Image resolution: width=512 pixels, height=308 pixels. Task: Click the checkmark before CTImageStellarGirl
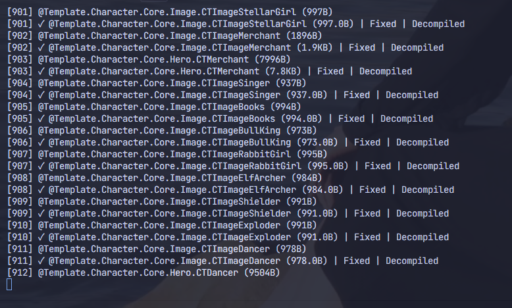coord(41,24)
